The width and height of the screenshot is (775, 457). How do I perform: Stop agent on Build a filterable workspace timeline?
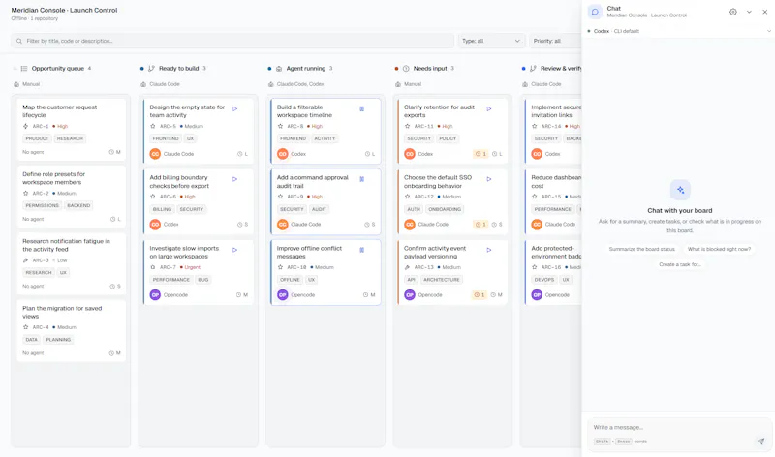click(361, 108)
